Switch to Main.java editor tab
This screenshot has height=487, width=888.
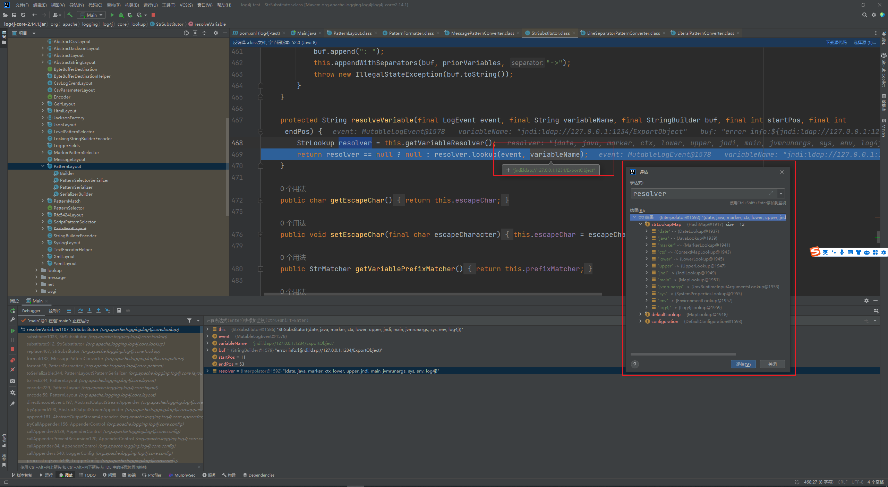coord(306,33)
